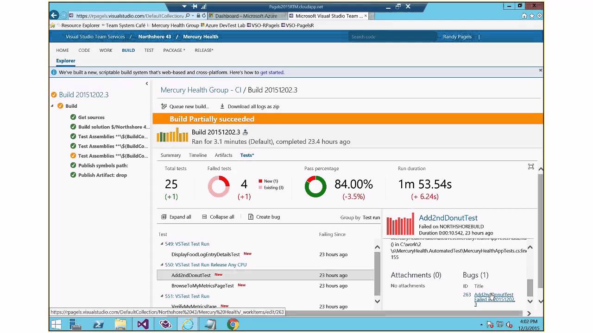The width and height of the screenshot is (593, 333).
Task: Open the PACKAGE hub menu
Action: point(174,50)
